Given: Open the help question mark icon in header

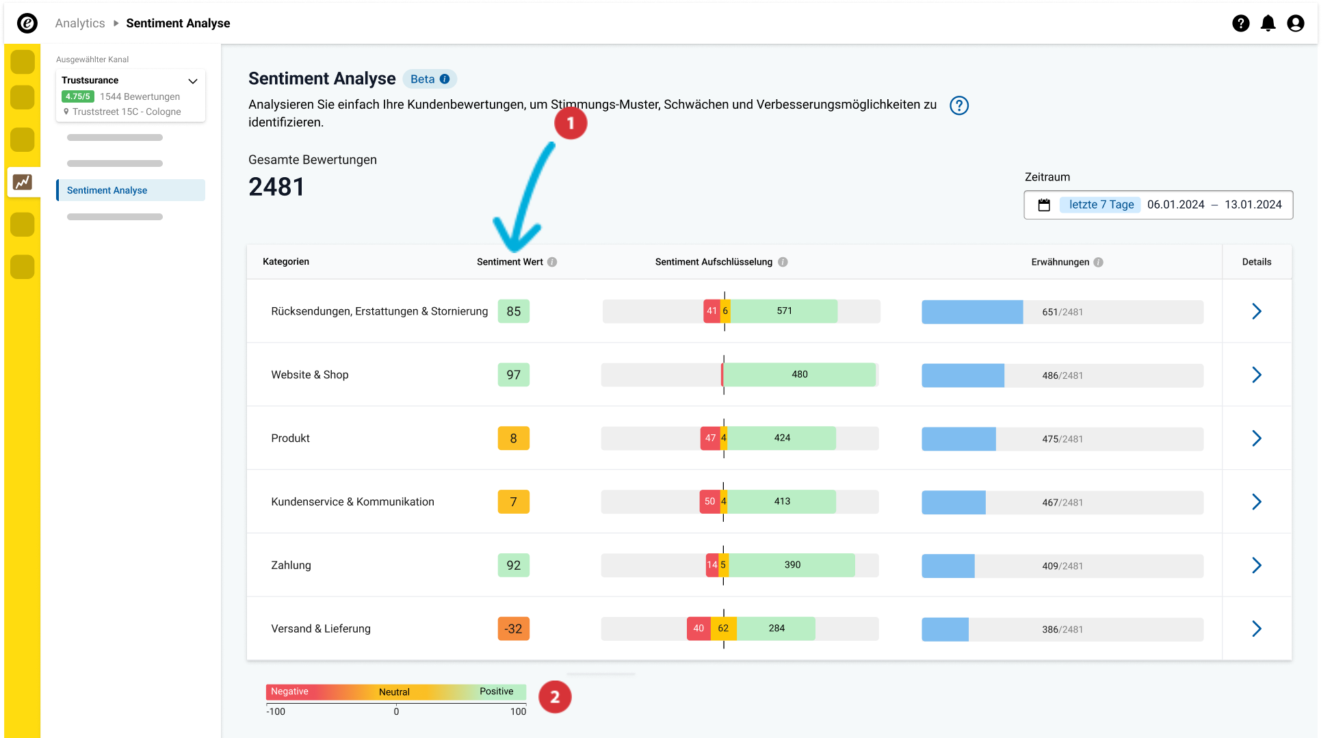Looking at the screenshot, I should click(1240, 23).
